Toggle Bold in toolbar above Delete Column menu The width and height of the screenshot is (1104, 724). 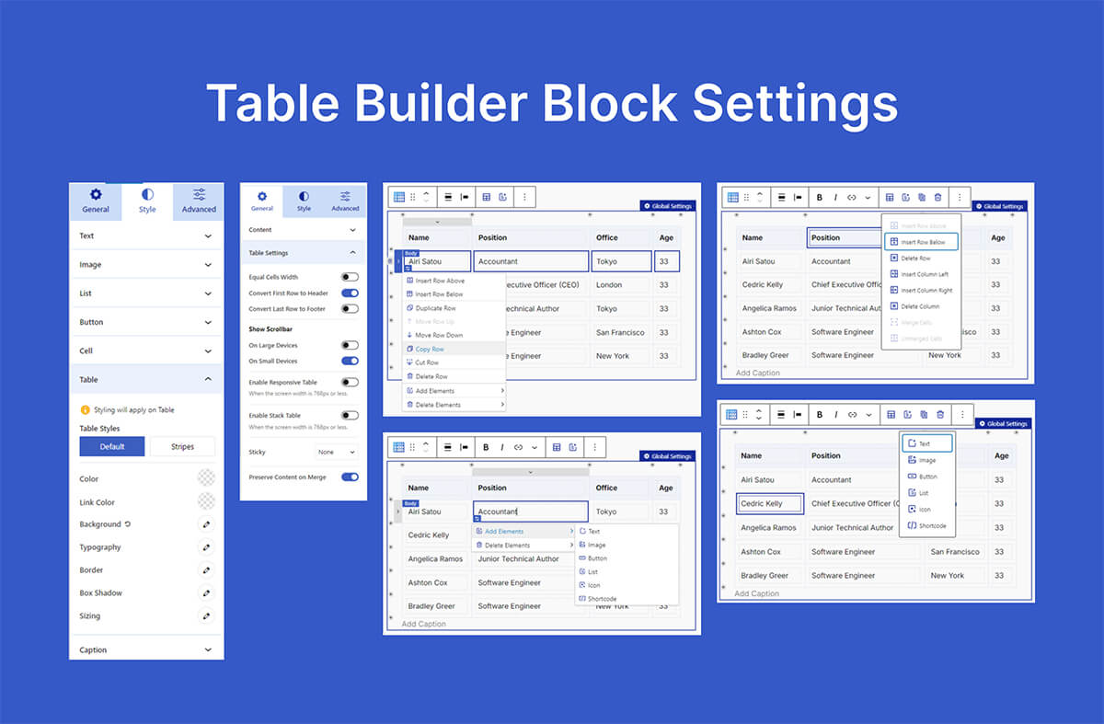pos(820,197)
